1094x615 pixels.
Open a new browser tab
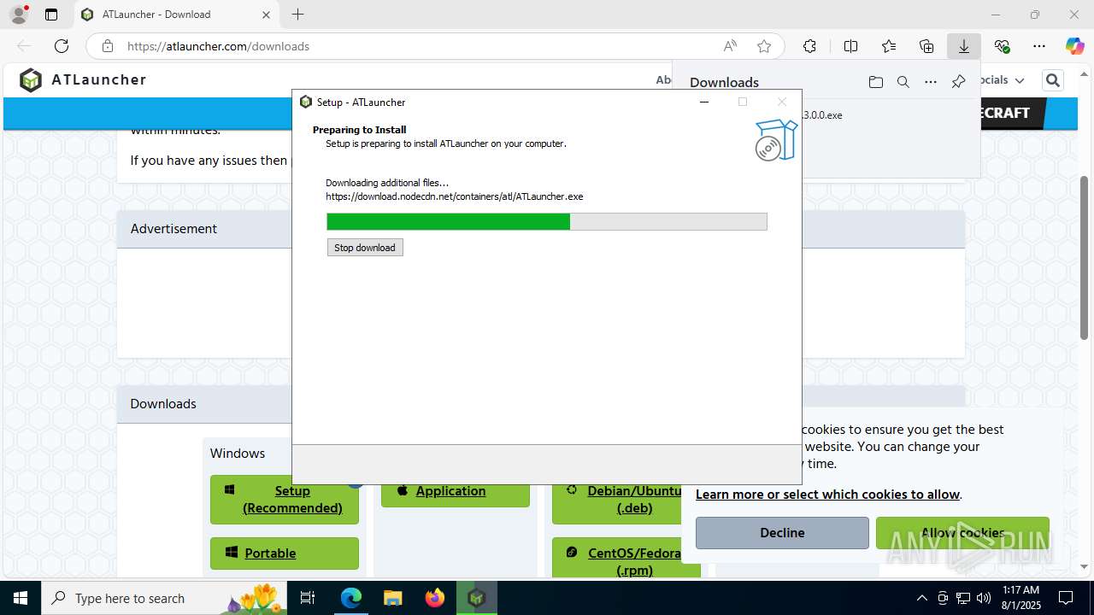click(297, 15)
